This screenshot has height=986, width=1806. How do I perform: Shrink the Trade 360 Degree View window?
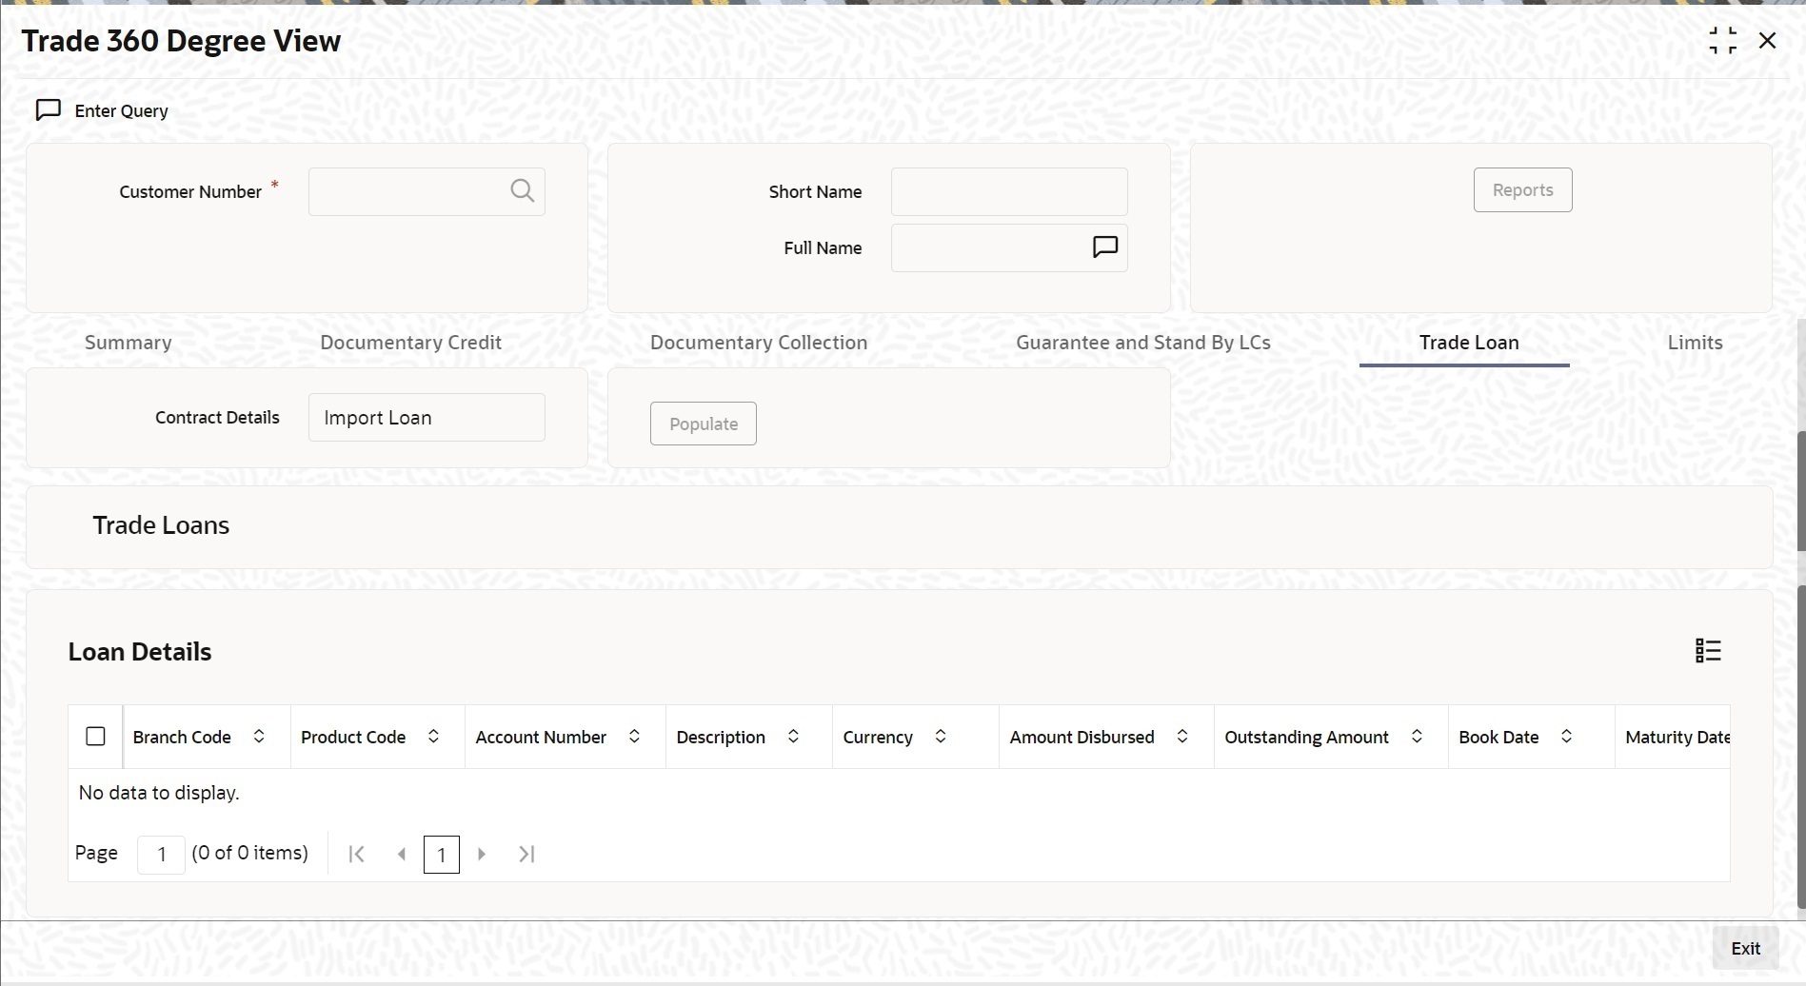pos(1722,41)
